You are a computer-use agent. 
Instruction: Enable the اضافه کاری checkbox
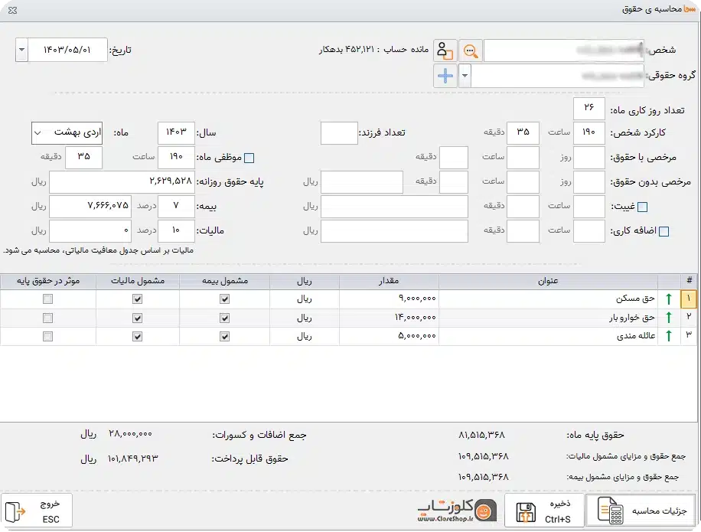point(664,232)
